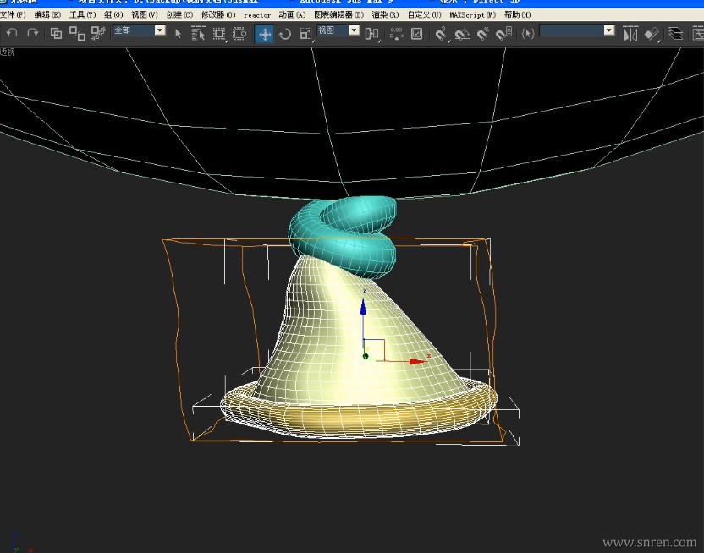Select the Select and Link tool
The width and height of the screenshot is (704, 553).
tap(57, 33)
